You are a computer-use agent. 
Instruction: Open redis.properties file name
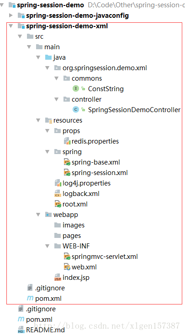95,141
